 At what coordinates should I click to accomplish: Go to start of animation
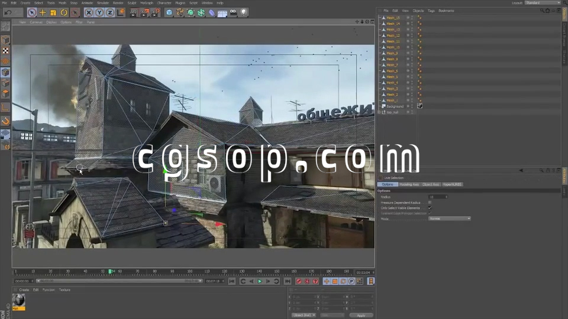[x=232, y=281]
